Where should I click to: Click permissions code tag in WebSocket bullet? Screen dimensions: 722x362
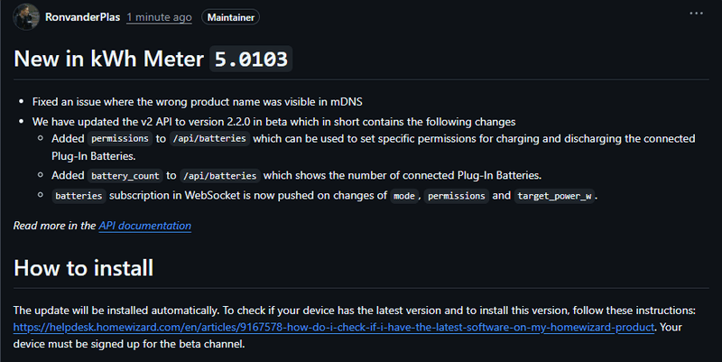click(x=458, y=196)
